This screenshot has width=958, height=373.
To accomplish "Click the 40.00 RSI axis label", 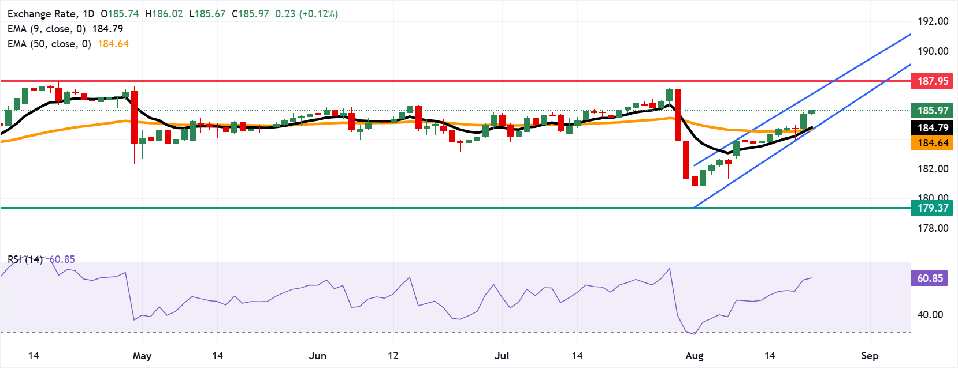I will (930, 315).
